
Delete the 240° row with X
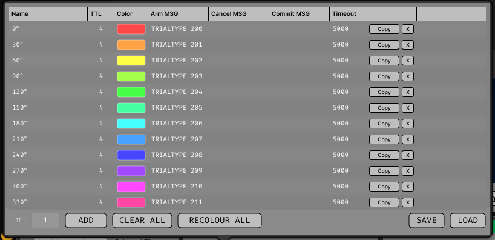[407, 155]
